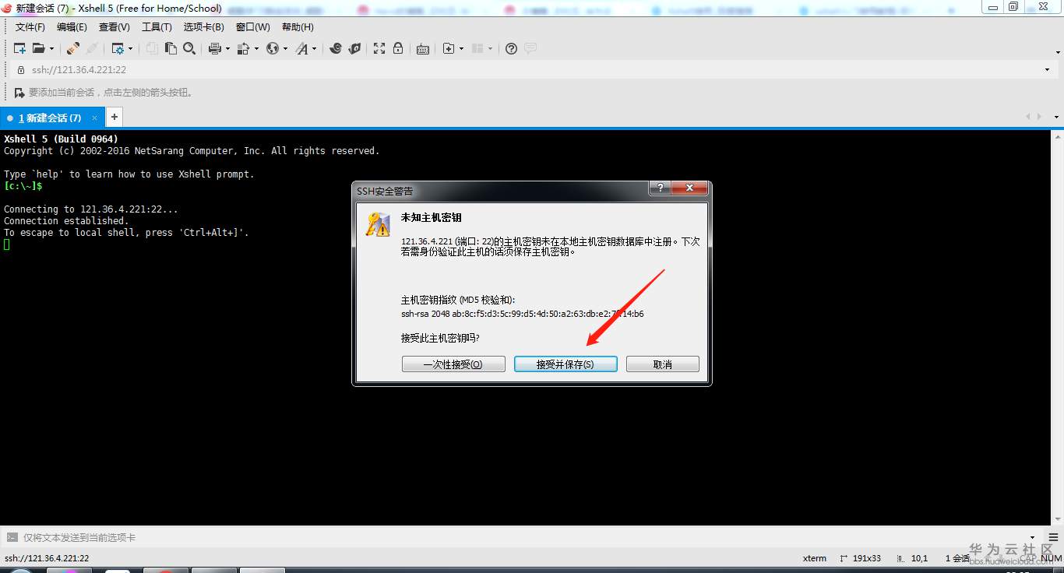Open the sessions folder icon
The image size is (1064, 573).
37,48
